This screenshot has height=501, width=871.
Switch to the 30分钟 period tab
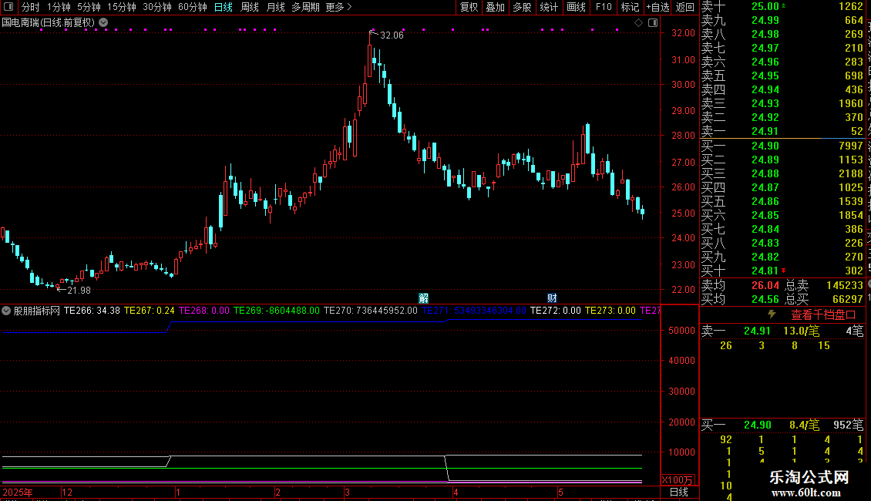click(x=157, y=7)
